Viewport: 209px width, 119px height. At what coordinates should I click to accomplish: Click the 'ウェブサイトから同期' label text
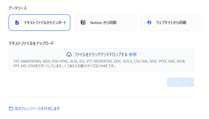tap(171, 23)
